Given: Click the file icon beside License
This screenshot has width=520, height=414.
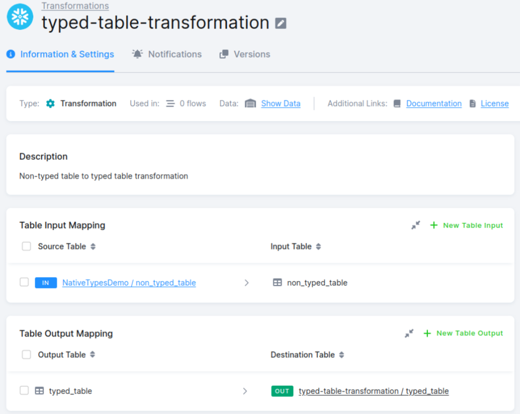Looking at the screenshot, I should [473, 104].
